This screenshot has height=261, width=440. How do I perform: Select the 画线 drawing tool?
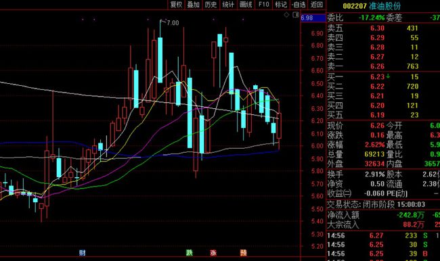point(246,5)
